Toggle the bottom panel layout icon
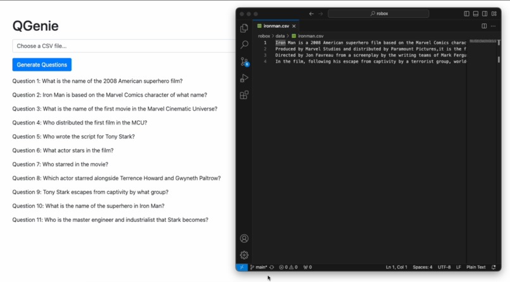This screenshot has width=510, height=282. (x=476, y=14)
